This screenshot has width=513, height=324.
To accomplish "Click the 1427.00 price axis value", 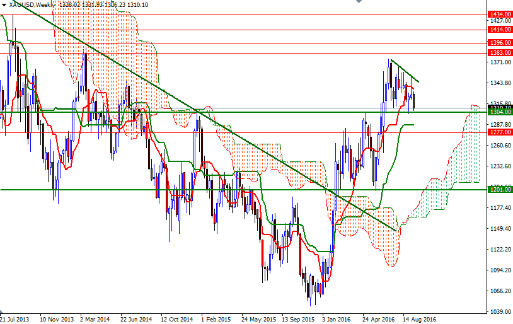I will (500, 21).
